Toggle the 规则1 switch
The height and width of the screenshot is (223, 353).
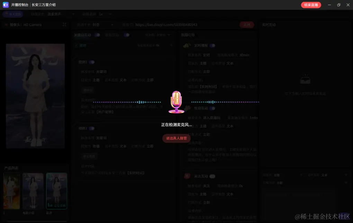click(x=92, y=62)
